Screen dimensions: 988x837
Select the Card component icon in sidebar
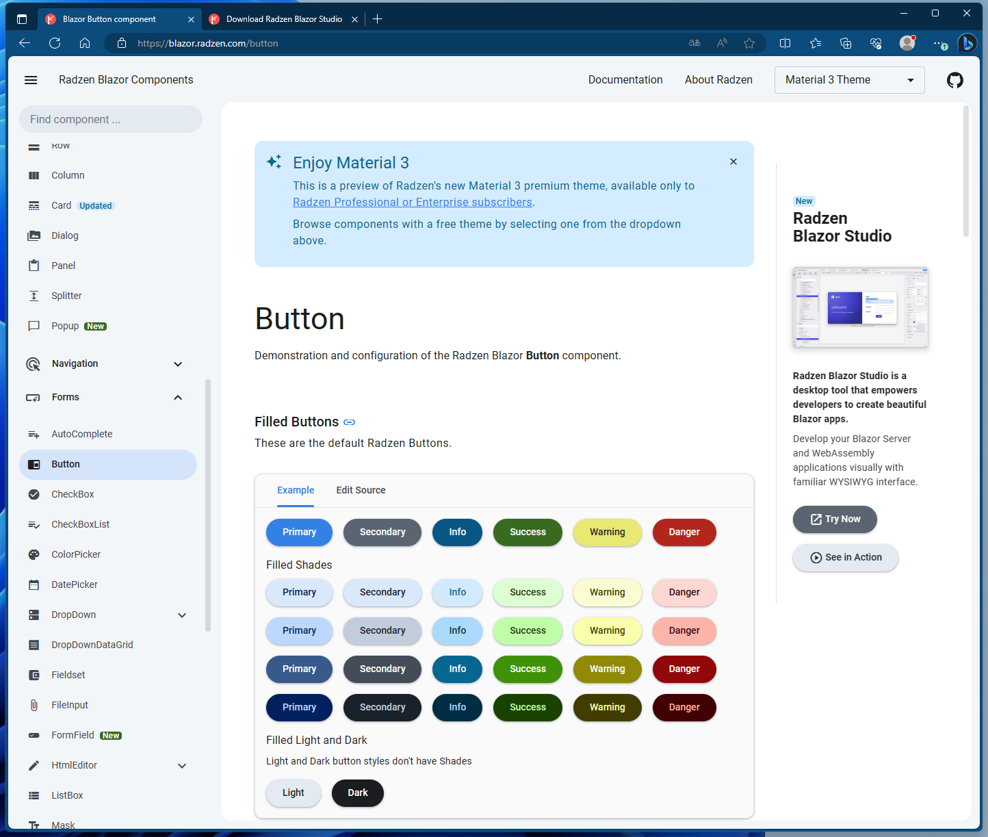pyautogui.click(x=34, y=205)
